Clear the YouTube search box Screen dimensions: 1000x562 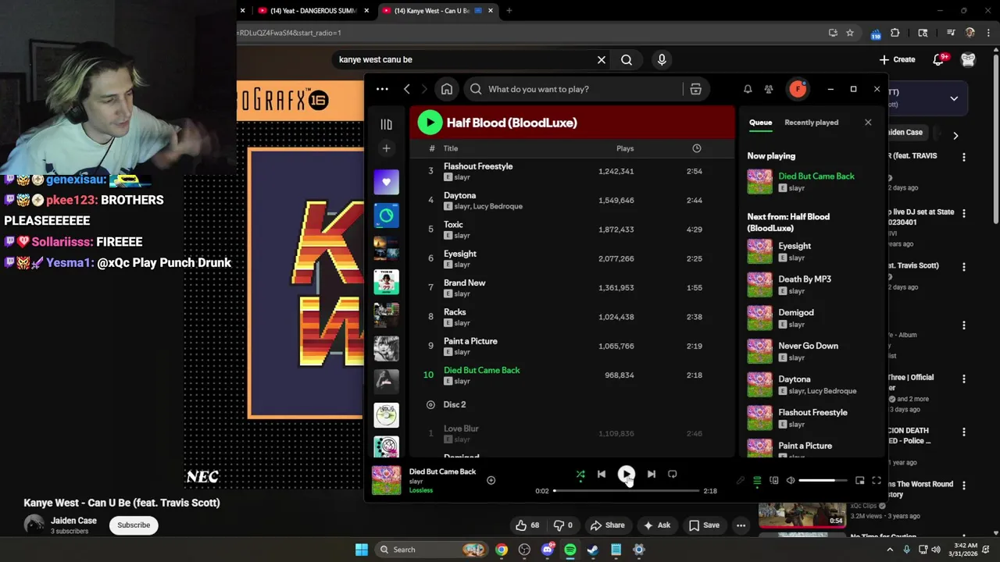(x=602, y=59)
